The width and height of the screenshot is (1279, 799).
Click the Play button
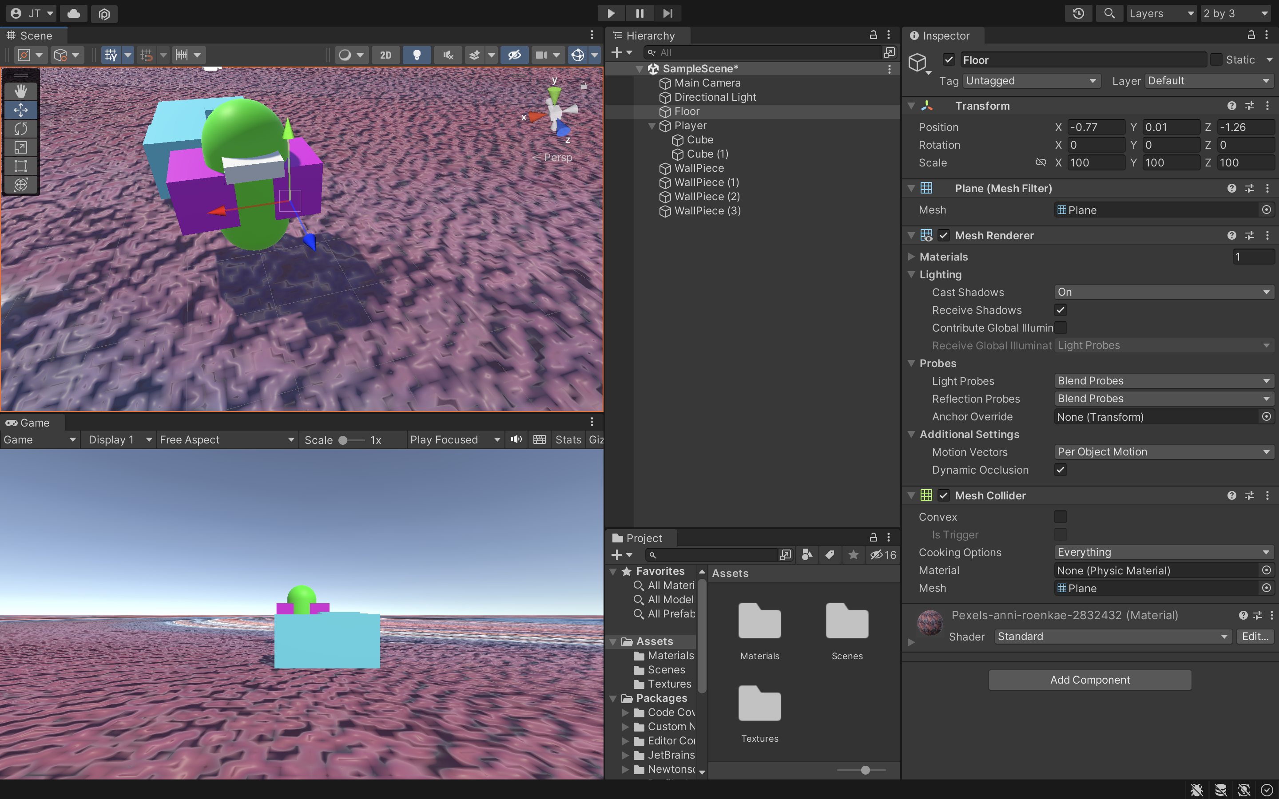coord(611,13)
